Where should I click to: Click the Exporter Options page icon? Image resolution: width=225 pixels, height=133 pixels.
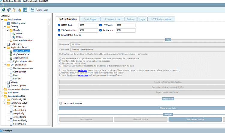8,86
